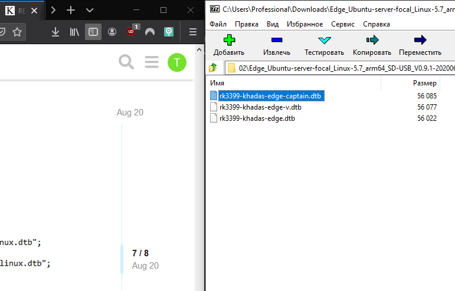The height and width of the screenshot is (291, 455).
Task: Click the 7-Zip path address field
Action: click(340, 68)
